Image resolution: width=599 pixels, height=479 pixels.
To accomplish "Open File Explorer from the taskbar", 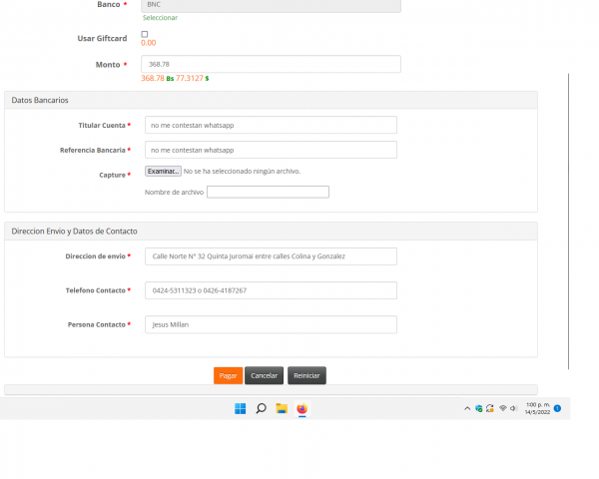I will point(282,408).
